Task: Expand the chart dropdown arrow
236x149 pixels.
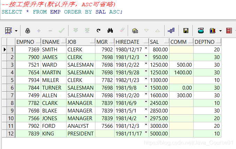Action: 220,31
